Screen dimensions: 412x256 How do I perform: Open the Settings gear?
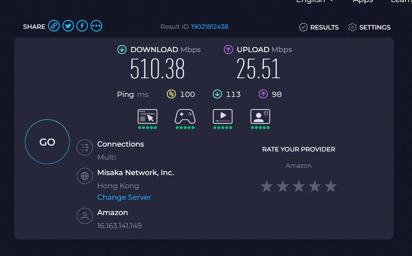click(x=370, y=27)
